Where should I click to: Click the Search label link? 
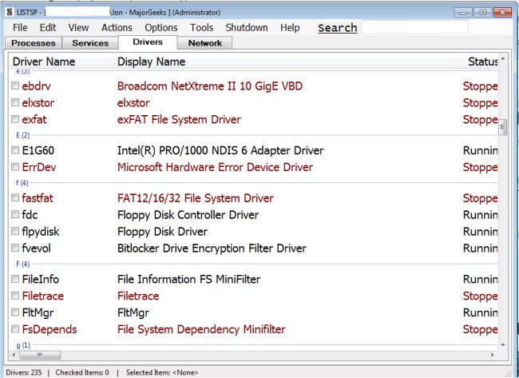pyautogui.click(x=338, y=28)
